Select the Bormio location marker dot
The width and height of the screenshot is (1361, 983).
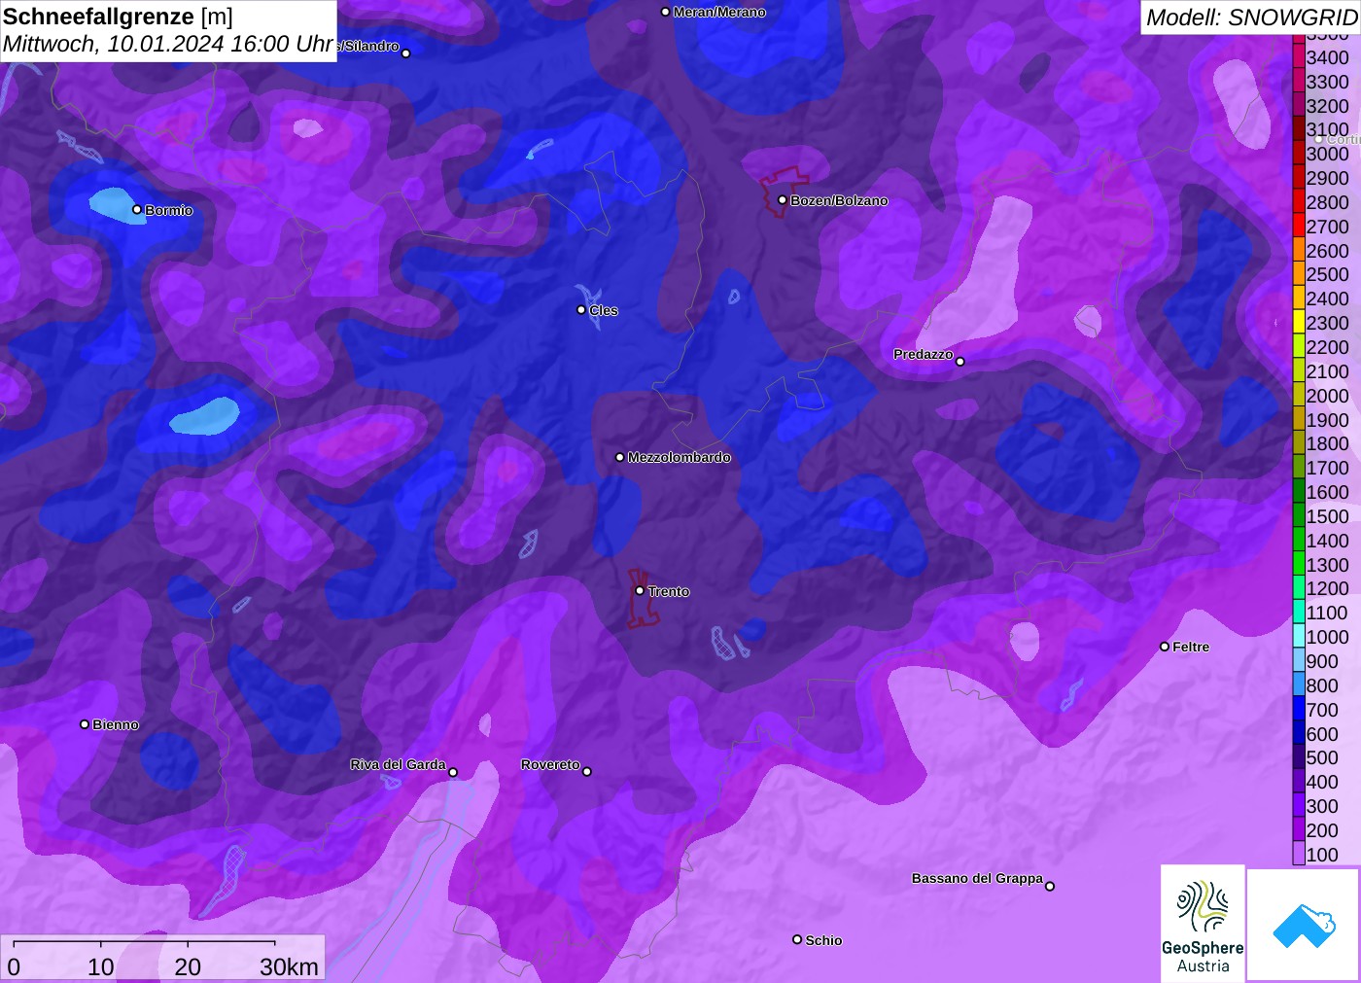point(137,209)
